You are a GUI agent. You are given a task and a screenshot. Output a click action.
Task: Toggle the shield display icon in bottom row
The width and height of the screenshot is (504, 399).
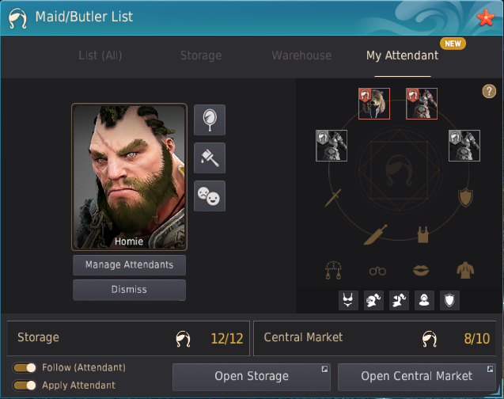[449, 300]
